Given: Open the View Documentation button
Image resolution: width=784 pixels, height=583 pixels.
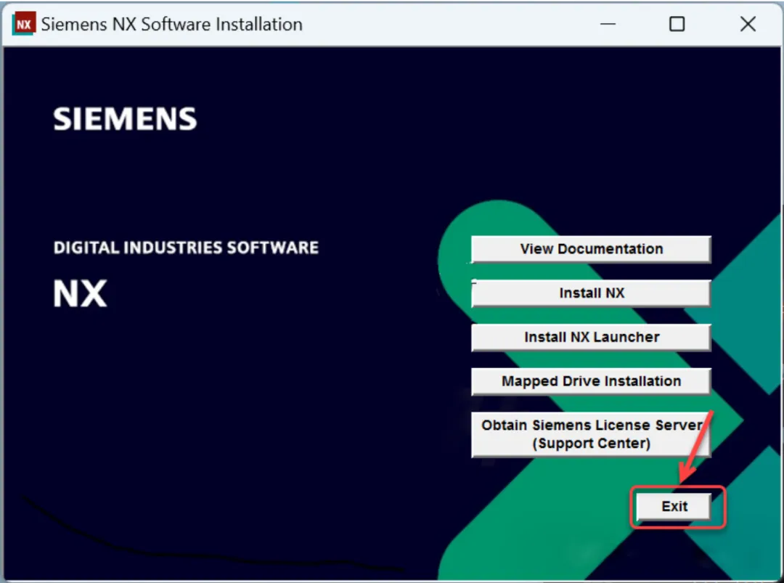Looking at the screenshot, I should pos(590,248).
